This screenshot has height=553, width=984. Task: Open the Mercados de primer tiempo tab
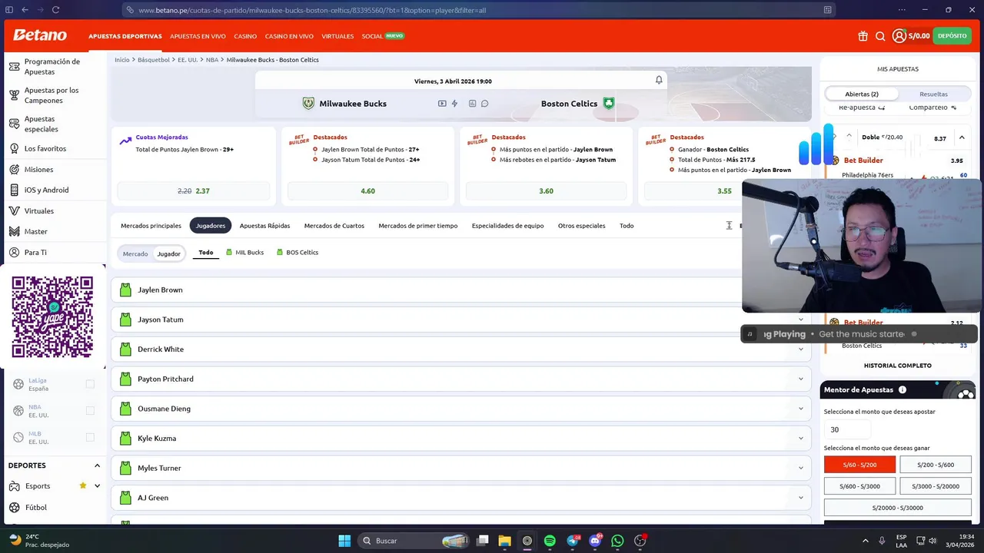coord(418,226)
